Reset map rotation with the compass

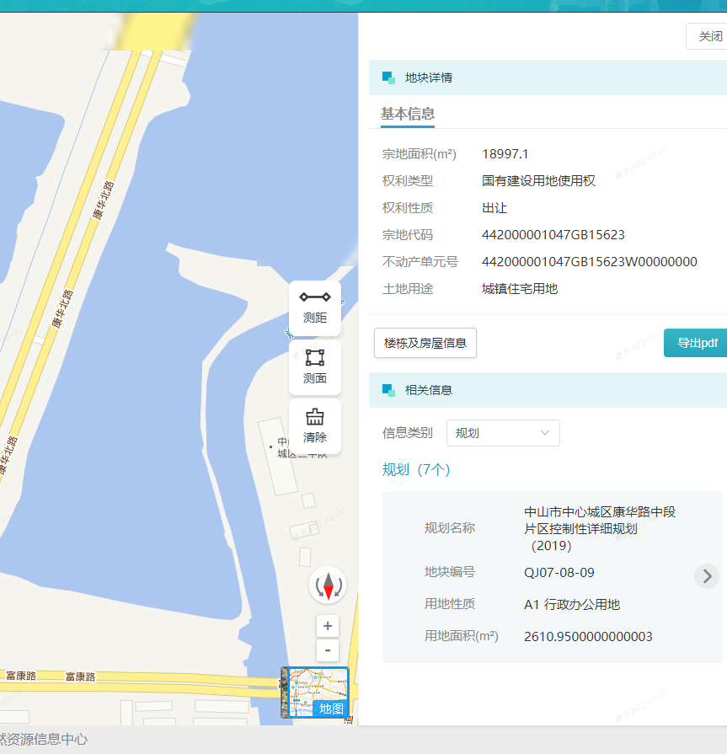click(x=328, y=586)
